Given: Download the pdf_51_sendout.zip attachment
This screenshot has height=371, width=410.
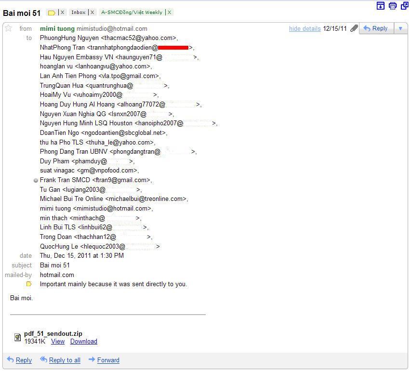Looking at the screenshot, I should 83,342.
